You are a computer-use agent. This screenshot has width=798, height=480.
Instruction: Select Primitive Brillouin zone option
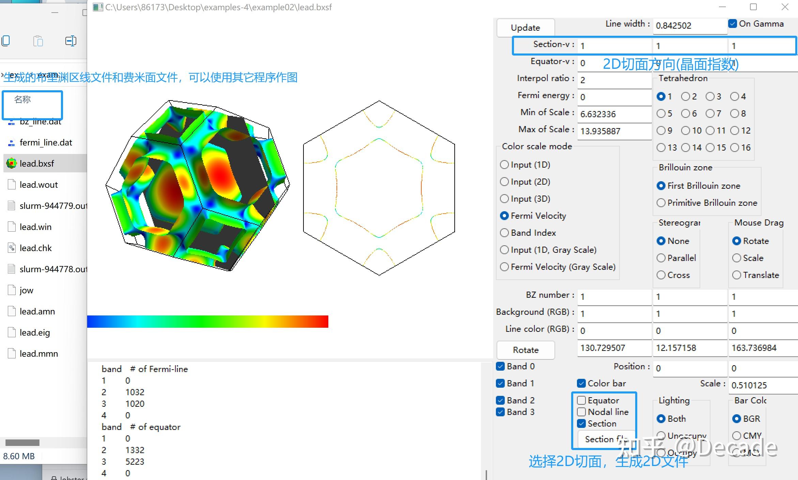point(661,203)
